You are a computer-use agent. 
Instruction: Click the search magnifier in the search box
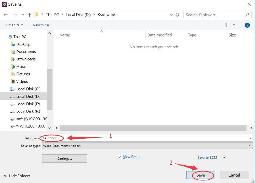tap(247, 15)
